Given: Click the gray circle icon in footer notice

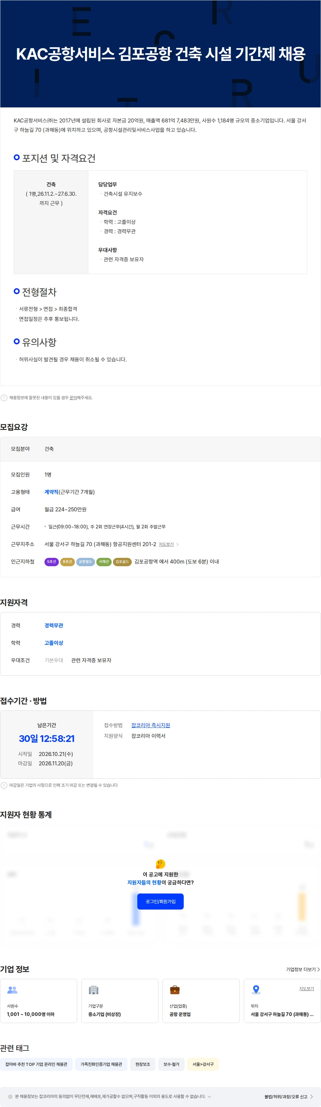Looking at the screenshot, I should pos(10,1096).
